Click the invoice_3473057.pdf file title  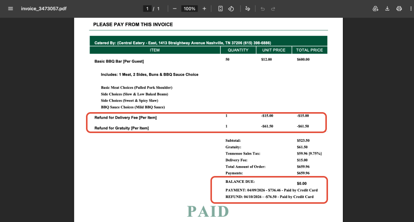44,9
